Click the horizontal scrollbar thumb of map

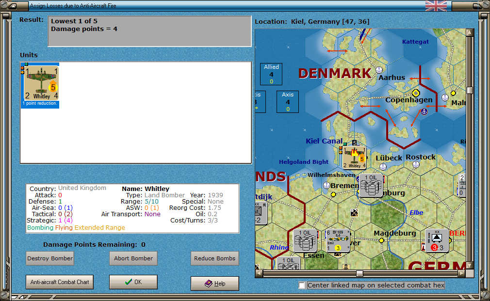(359, 273)
